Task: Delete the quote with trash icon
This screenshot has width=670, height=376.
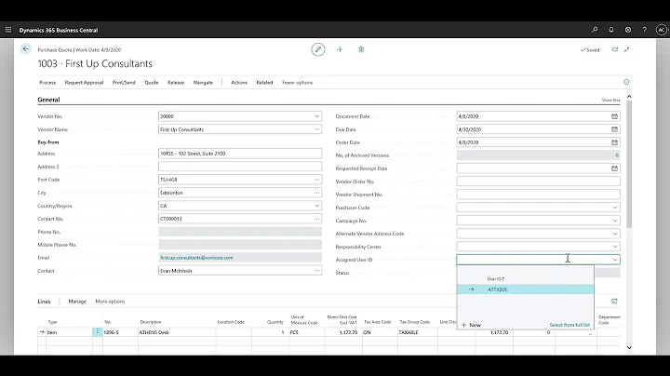Action: point(361,49)
